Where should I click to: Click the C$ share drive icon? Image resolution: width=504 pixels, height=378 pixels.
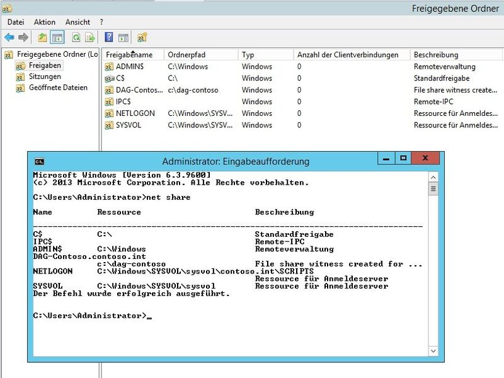109,78
